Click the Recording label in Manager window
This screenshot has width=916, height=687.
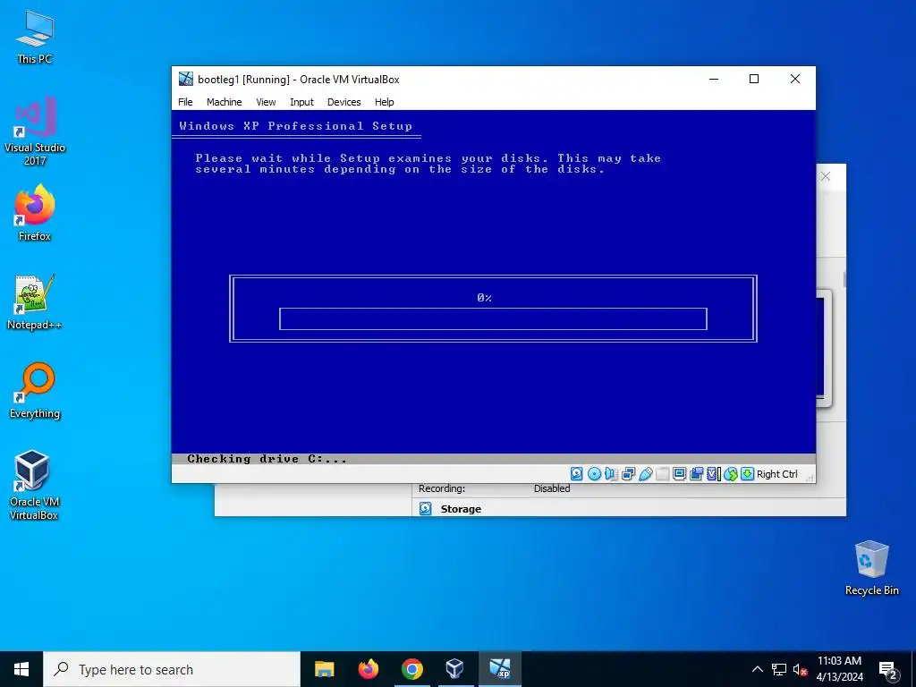(442, 488)
